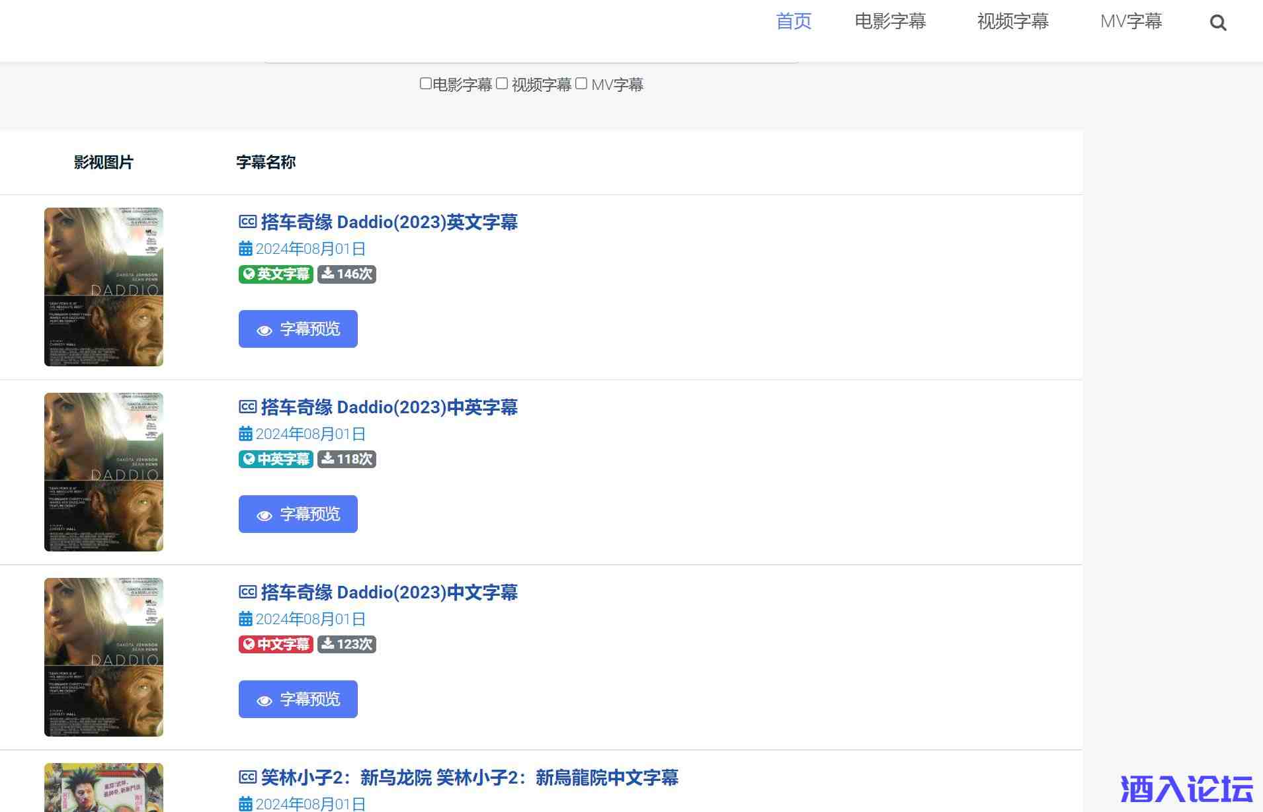Click the 146次 download count badge
The height and width of the screenshot is (812, 1263).
pyautogui.click(x=346, y=274)
